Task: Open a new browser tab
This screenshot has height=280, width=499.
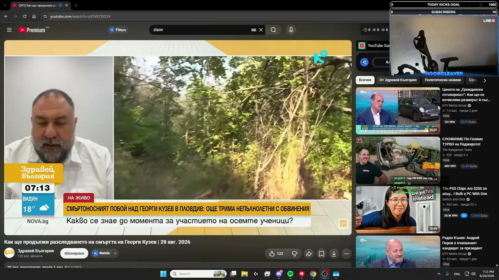Action: pos(76,5)
